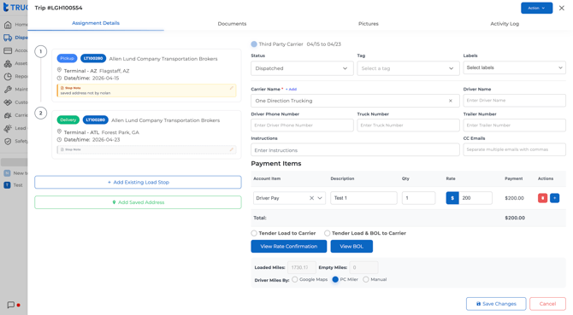Screen dimensions: 573x315
Task: Clear the Driver Pay account item
Action: 311,198
